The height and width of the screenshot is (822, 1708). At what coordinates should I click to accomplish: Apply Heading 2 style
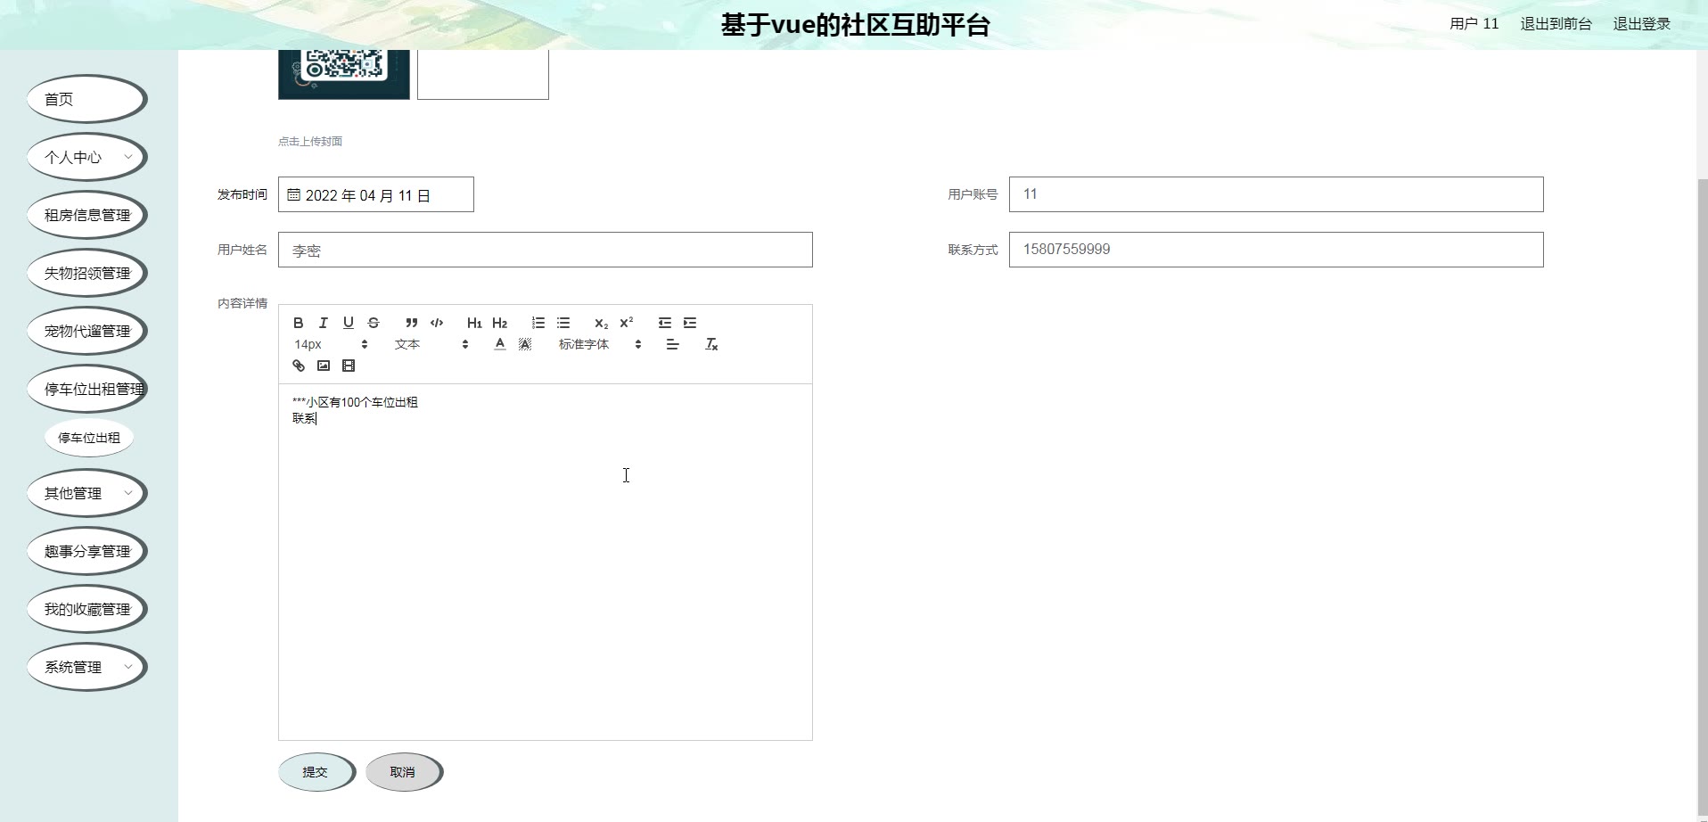[x=499, y=323]
